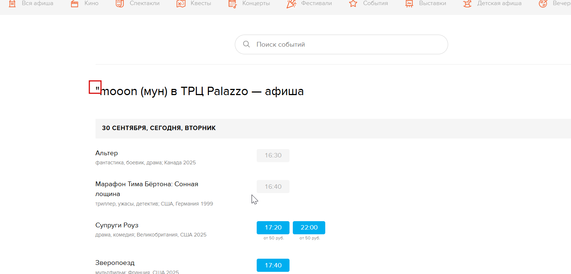Select the 16:40 showtime for Сонная лощина
This screenshot has width=571, height=274.
pos(273,187)
